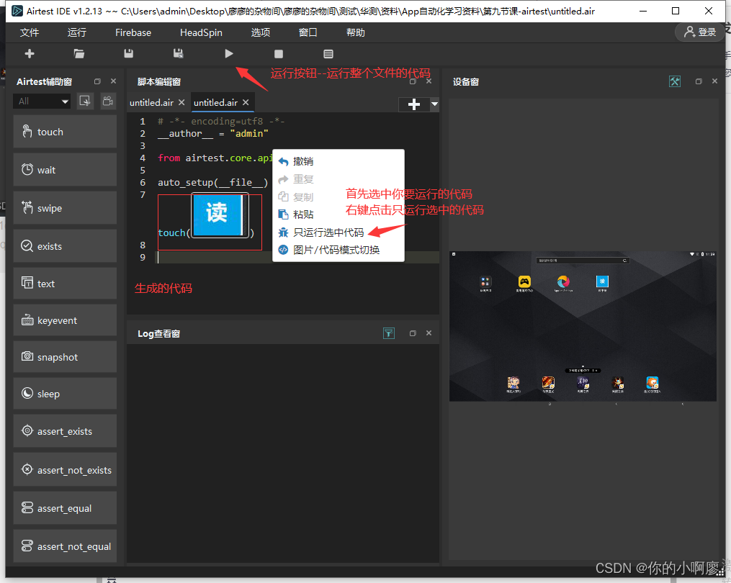
Task: Float the Log查看窗 panel
Action: coord(413,333)
